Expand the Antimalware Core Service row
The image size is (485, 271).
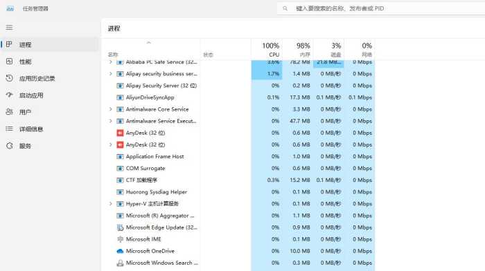tap(110, 109)
